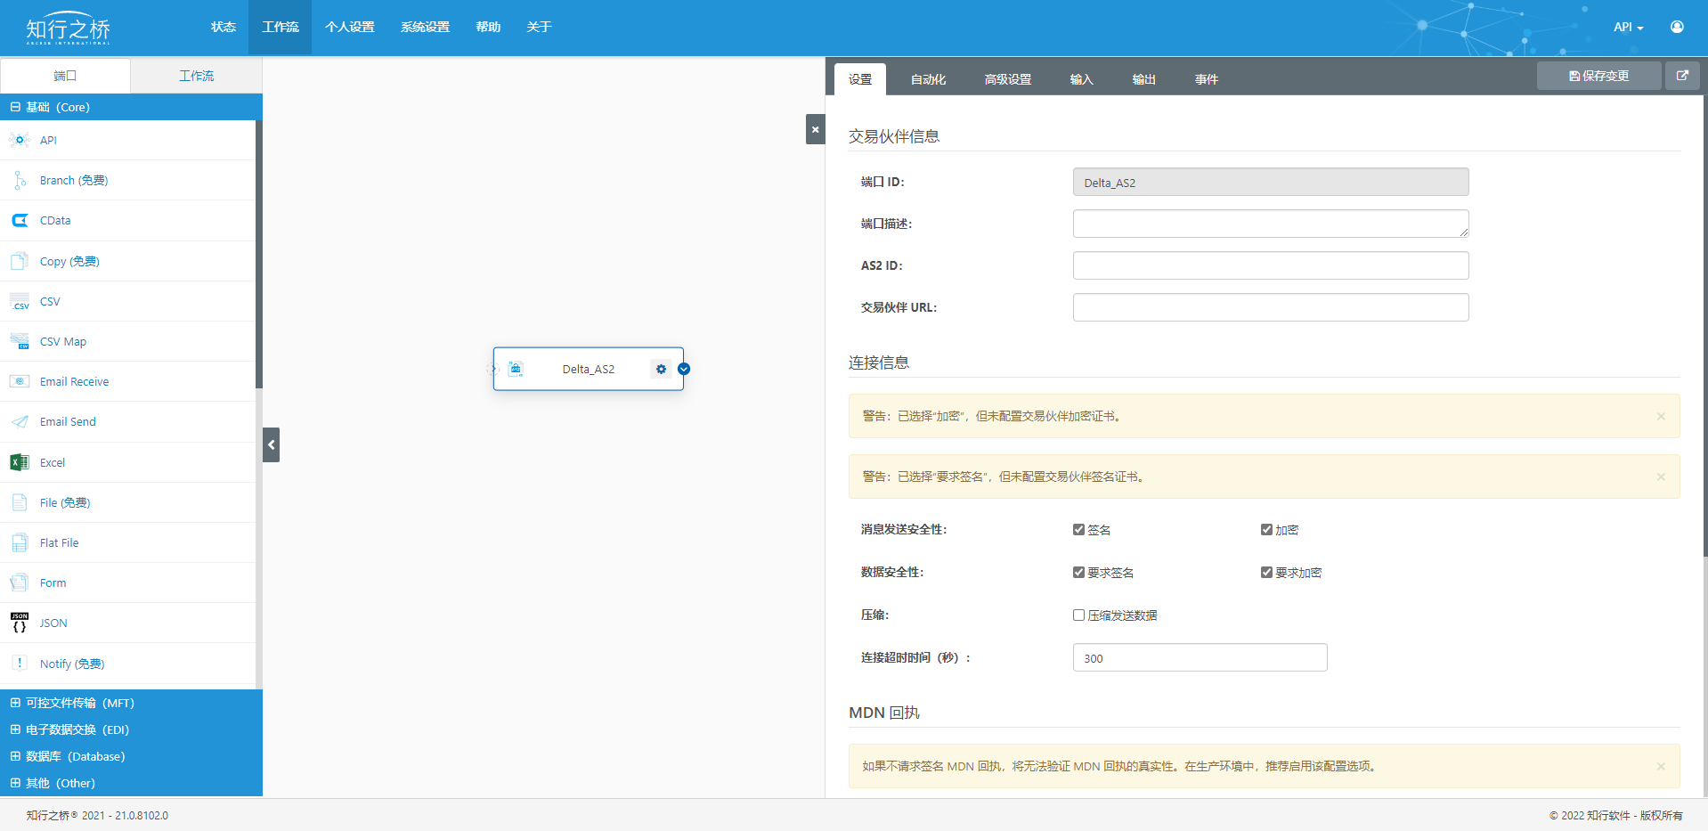The width and height of the screenshot is (1708, 831).
Task: Click the JSON connector icon
Action: coord(20,623)
